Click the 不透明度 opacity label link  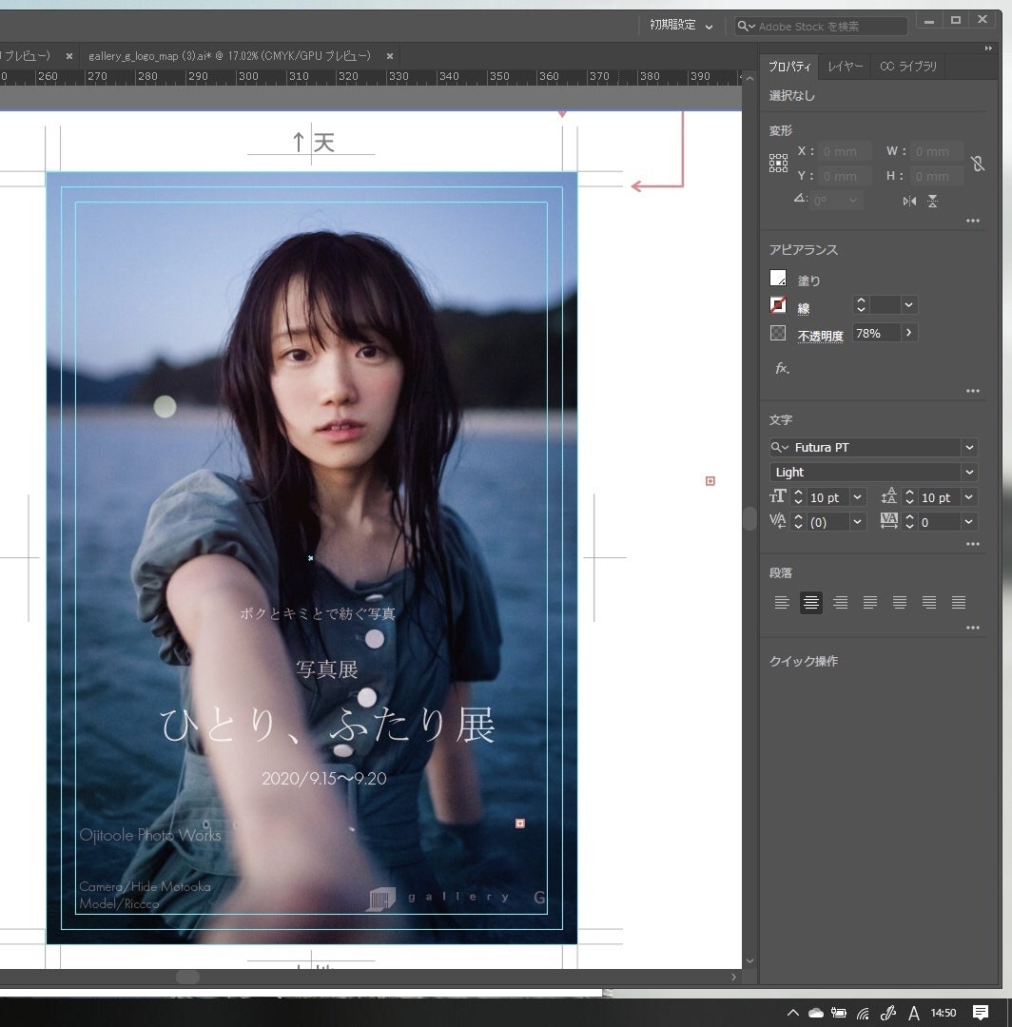coord(820,336)
